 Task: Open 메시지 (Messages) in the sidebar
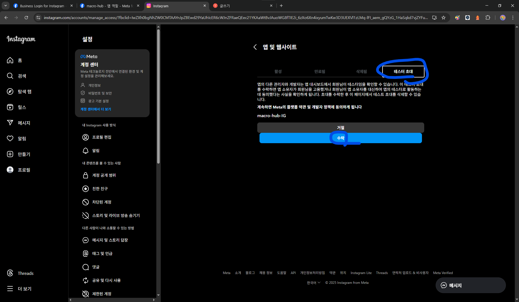18,123
